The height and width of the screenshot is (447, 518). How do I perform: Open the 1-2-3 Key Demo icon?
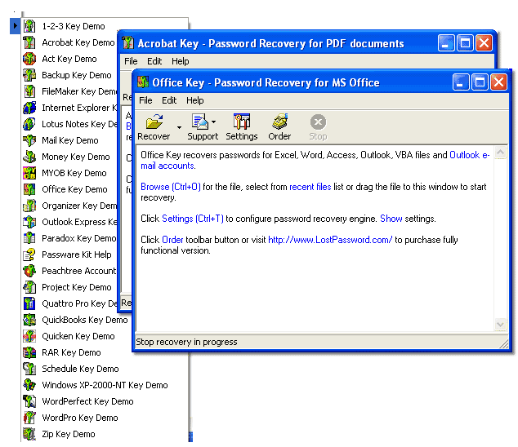click(29, 26)
